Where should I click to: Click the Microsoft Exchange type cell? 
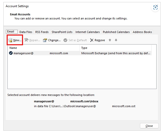point(116,53)
